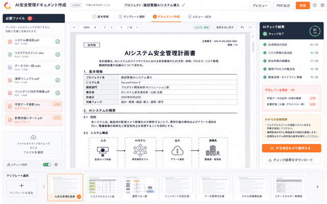Click the orange 共有 button
Screen dimensions: 327x204
[302, 6]
